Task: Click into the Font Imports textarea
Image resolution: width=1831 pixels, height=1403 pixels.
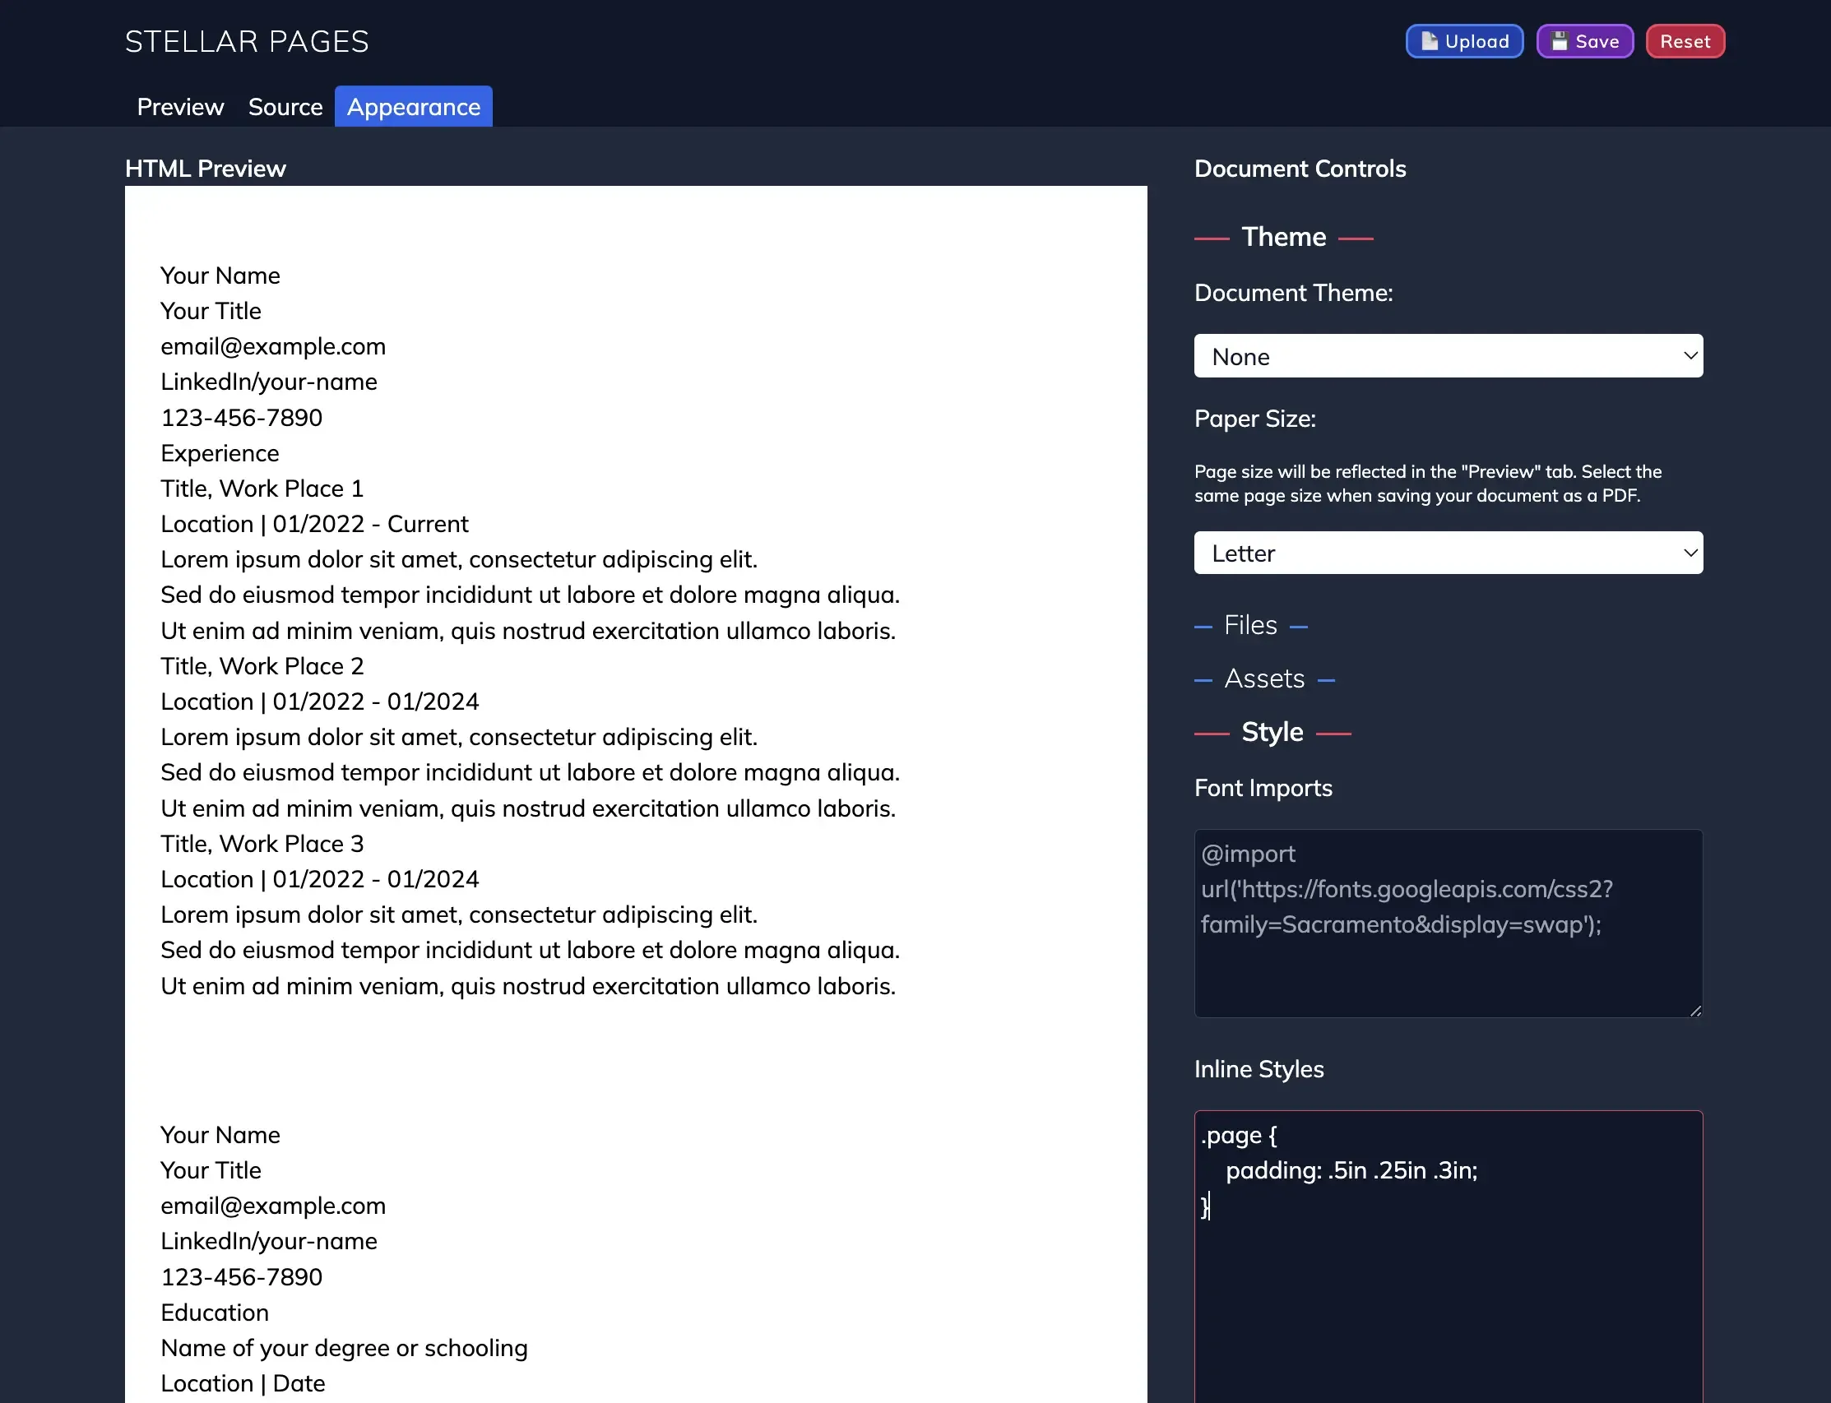Action: 1449,924
